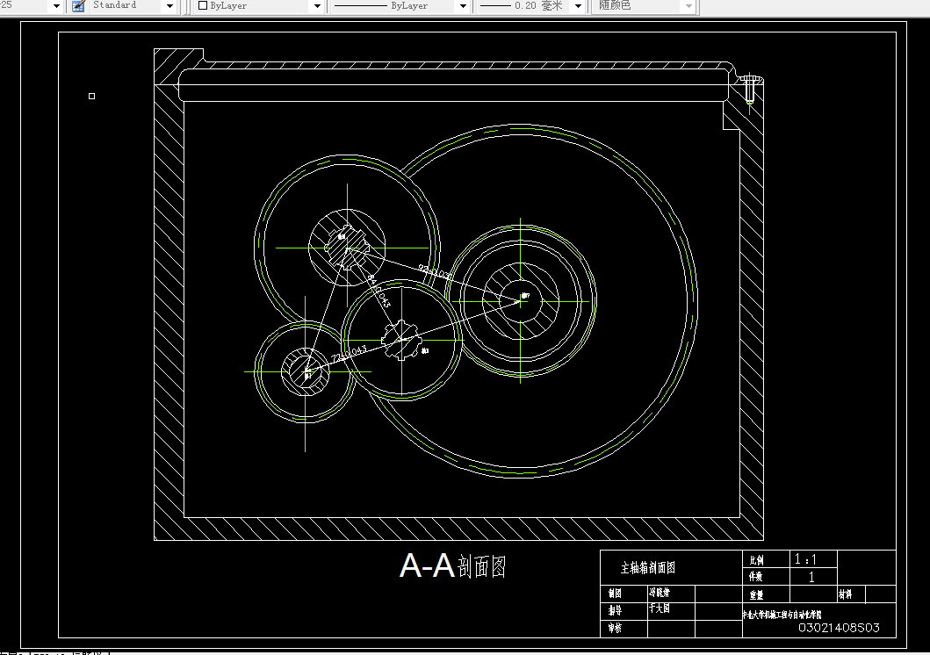Click the 比例 label in title block
This screenshot has width=930, height=655.
click(x=756, y=560)
